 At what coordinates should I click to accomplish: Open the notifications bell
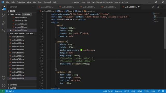163,91
